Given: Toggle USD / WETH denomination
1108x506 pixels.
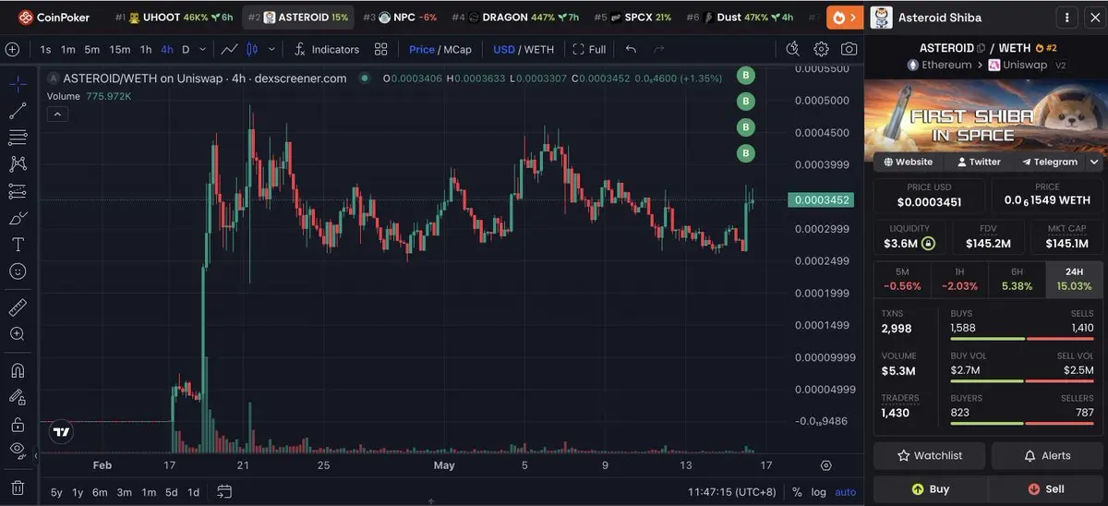Looking at the screenshot, I should point(524,49).
